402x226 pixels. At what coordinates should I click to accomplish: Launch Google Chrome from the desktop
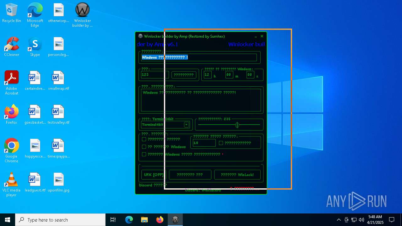pos(12,151)
